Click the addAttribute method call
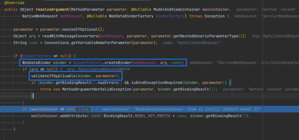This screenshot has width=299, height=140. click(x=73, y=116)
